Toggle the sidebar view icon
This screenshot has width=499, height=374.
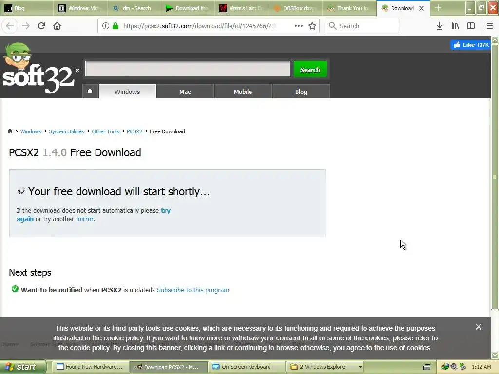point(471,26)
